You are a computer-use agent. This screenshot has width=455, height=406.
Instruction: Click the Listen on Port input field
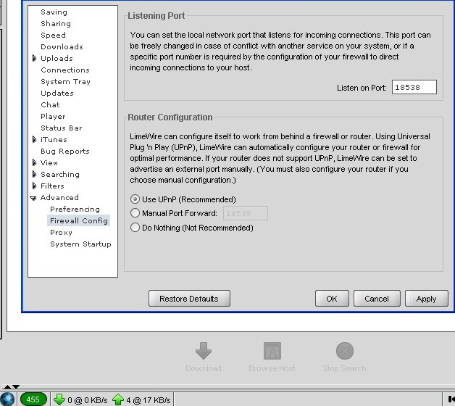[x=414, y=87]
